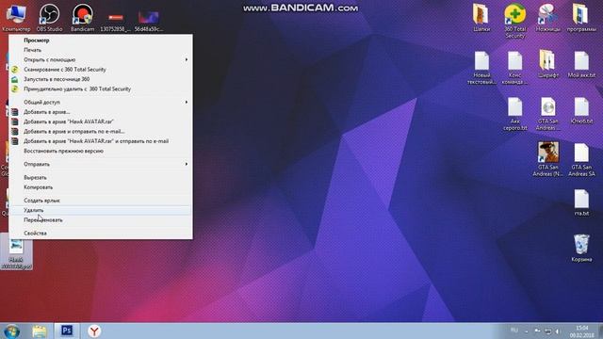
Task: Open the Ножницы shortcut icon
Action: pyautogui.click(x=548, y=18)
